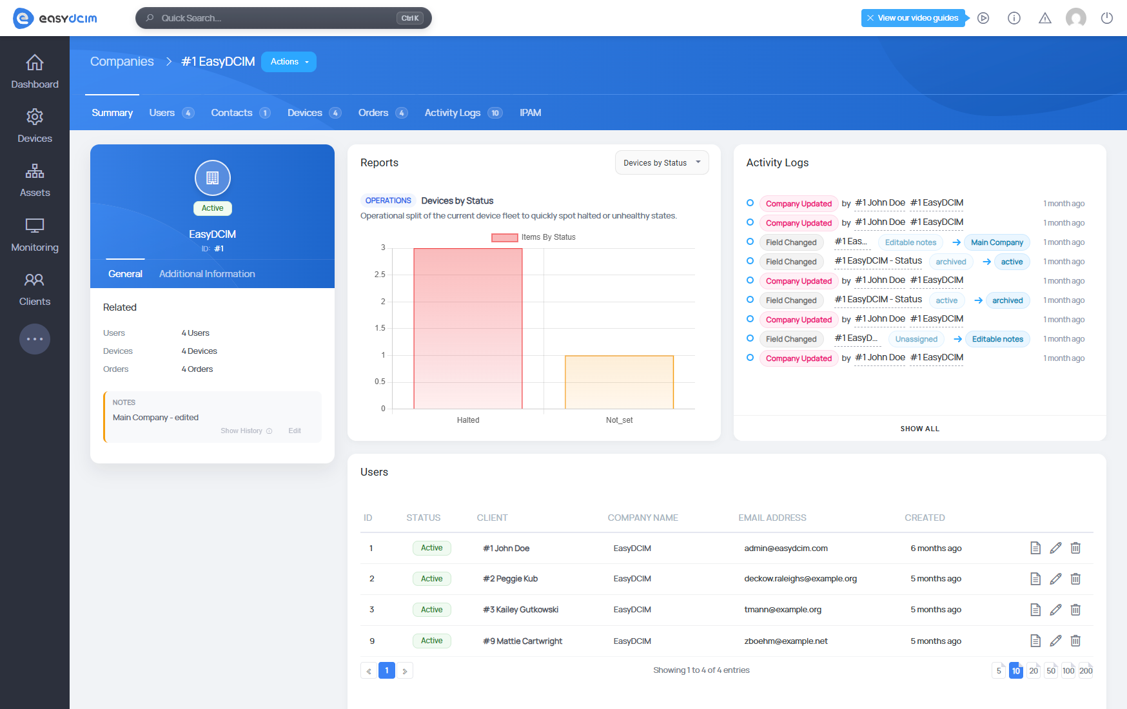Click Edit link in notes box
The height and width of the screenshot is (709, 1127).
tap(295, 431)
